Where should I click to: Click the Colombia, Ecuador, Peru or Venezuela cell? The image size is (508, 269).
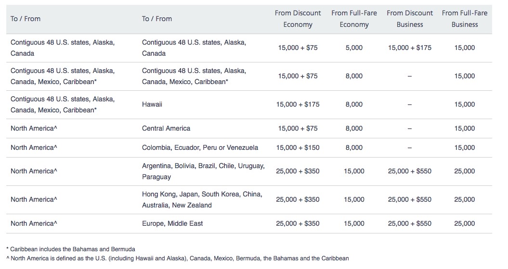point(200,148)
